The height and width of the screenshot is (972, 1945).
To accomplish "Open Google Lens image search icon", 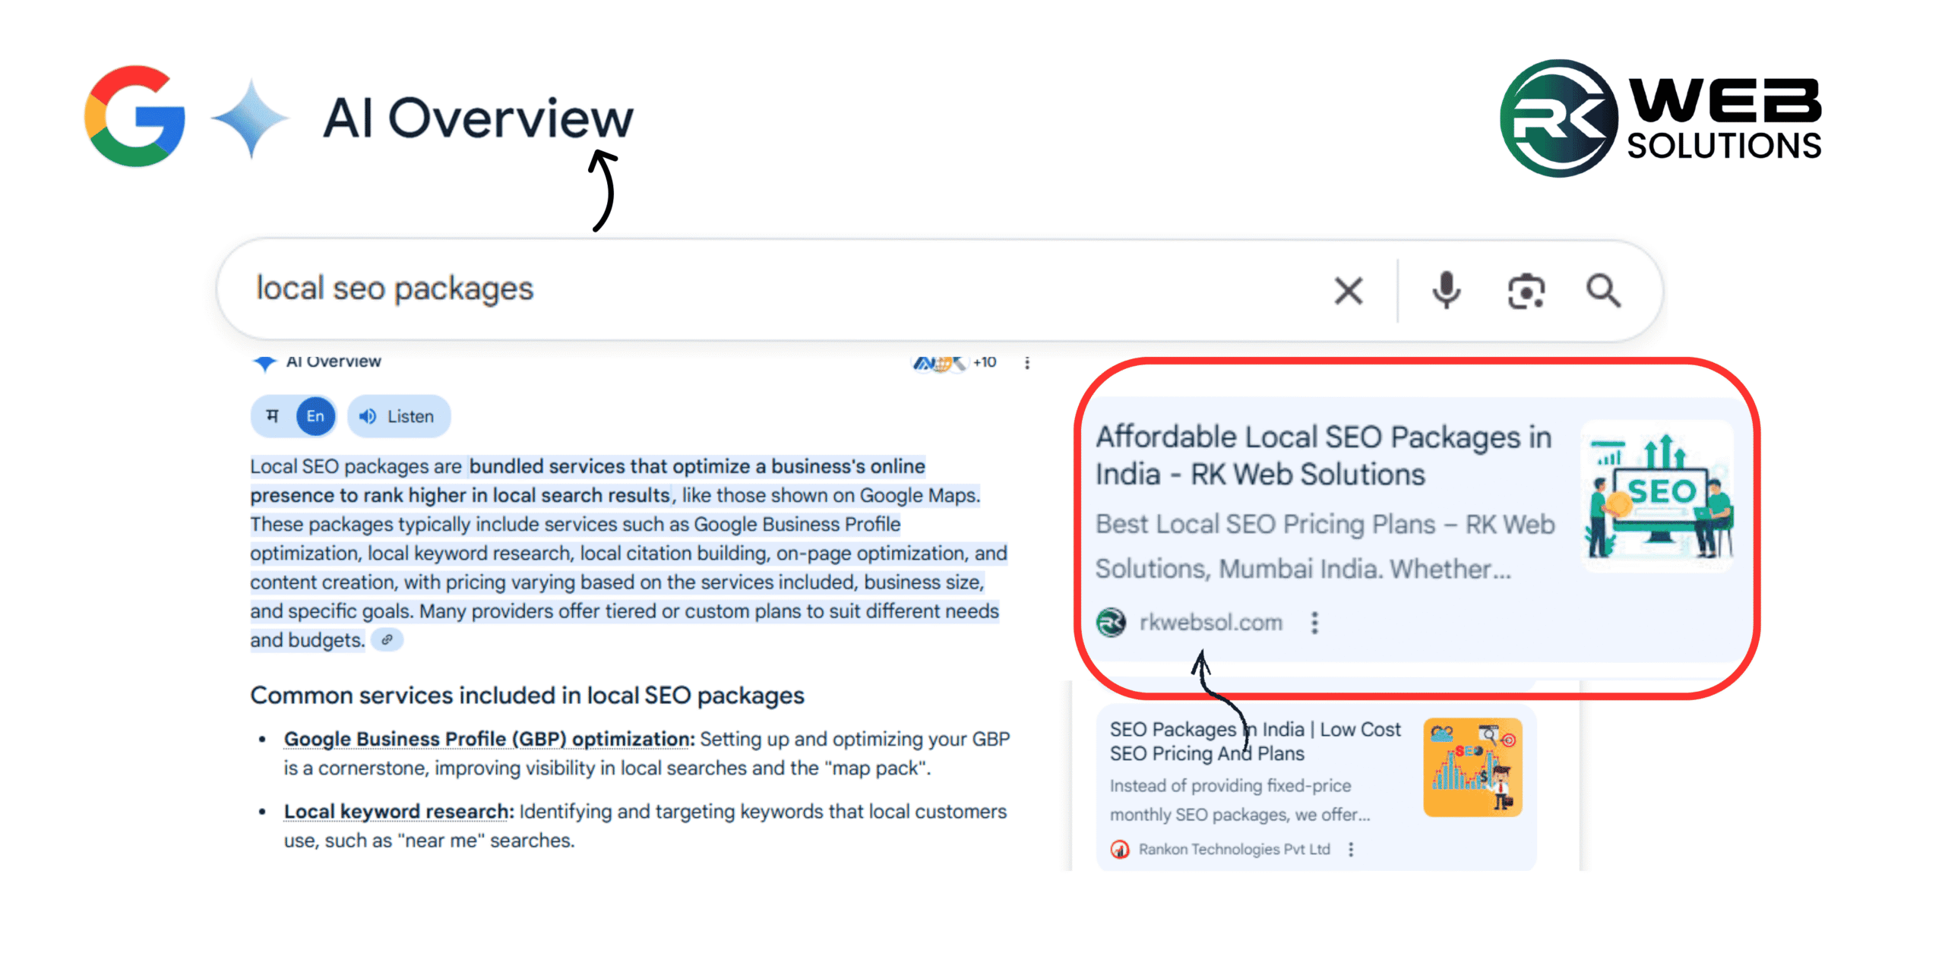I will tap(1526, 291).
